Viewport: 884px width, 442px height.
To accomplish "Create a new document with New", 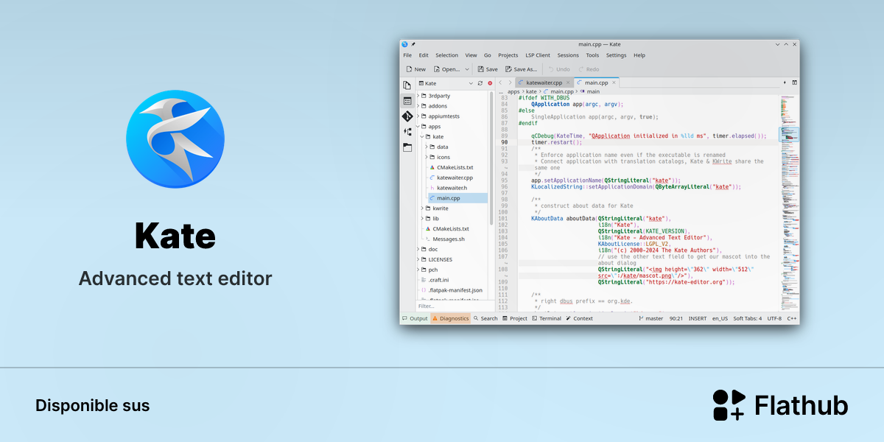I will click(415, 69).
